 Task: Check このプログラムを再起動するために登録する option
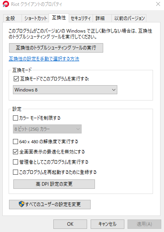tap(16, 172)
